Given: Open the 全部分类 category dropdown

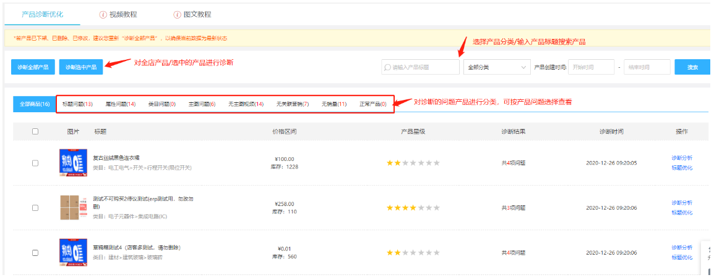Looking at the screenshot, I should [x=497, y=67].
